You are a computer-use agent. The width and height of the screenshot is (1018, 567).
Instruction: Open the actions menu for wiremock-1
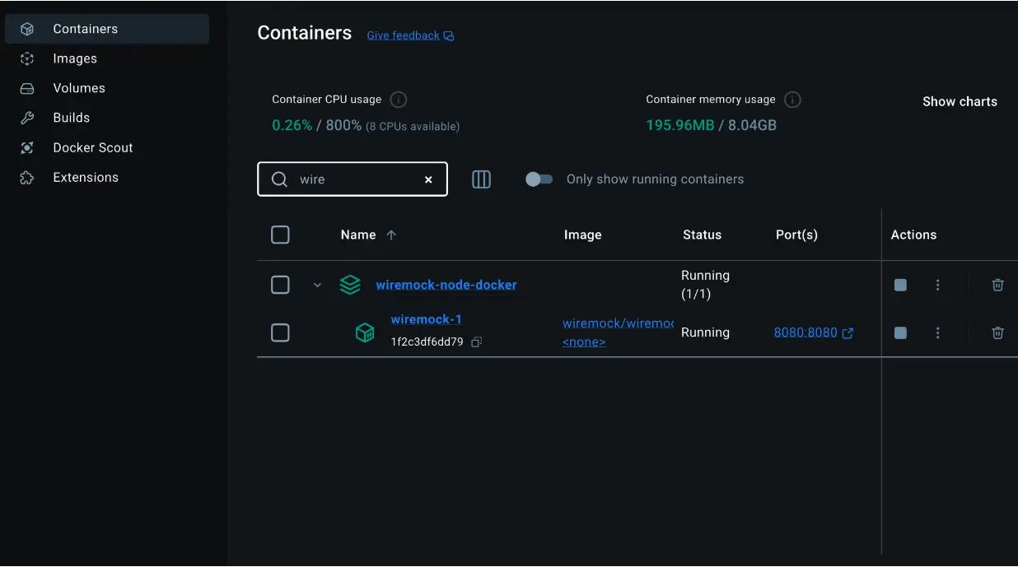[937, 332]
